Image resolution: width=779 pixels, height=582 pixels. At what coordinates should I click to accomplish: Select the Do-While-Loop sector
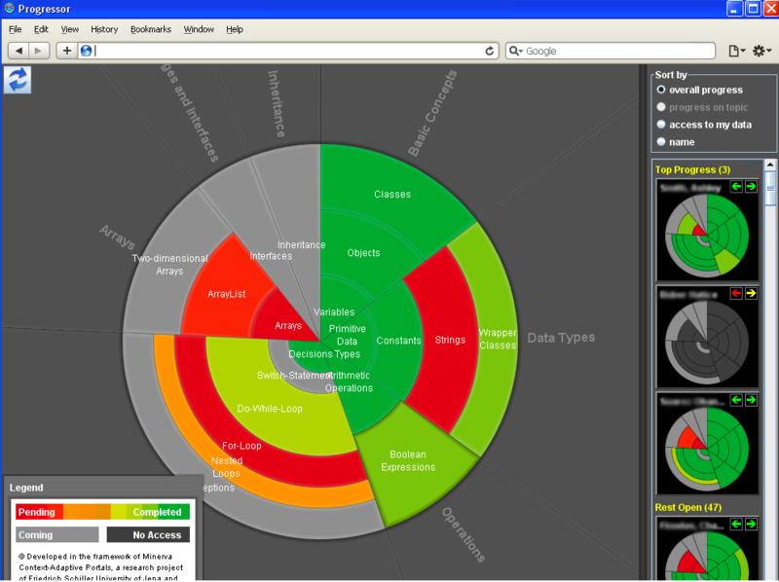[x=270, y=409]
